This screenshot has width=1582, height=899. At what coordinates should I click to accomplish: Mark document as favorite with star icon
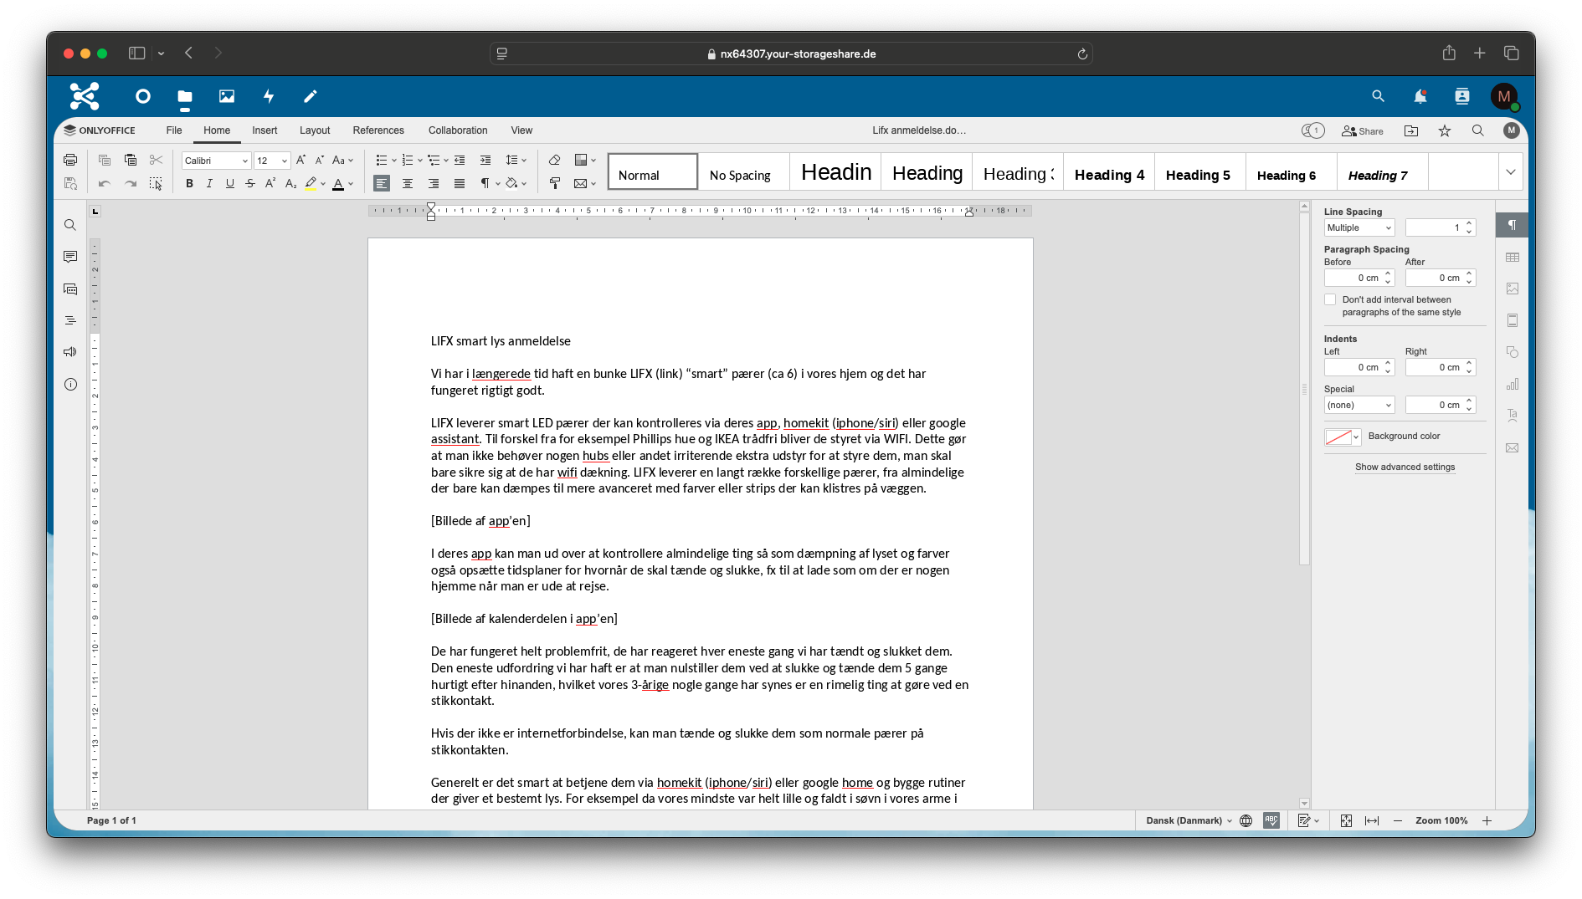click(x=1445, y=130)
